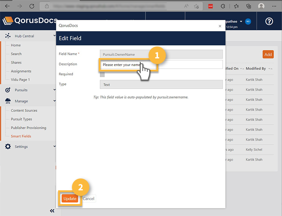Go back using browser back arrow
The width and height of the screenshot is (282, 216).
(7, 6)
